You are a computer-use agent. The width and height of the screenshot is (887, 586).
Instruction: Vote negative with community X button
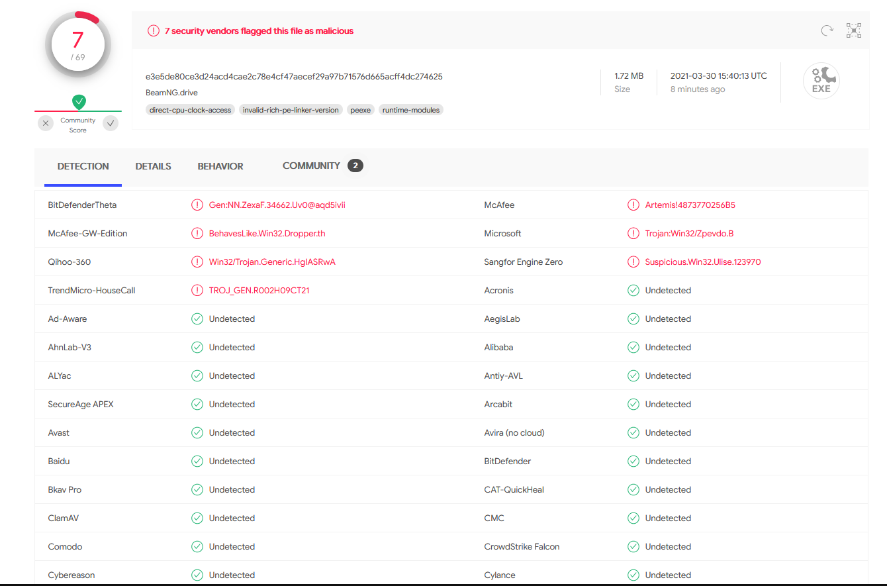[x=46, y=123]
